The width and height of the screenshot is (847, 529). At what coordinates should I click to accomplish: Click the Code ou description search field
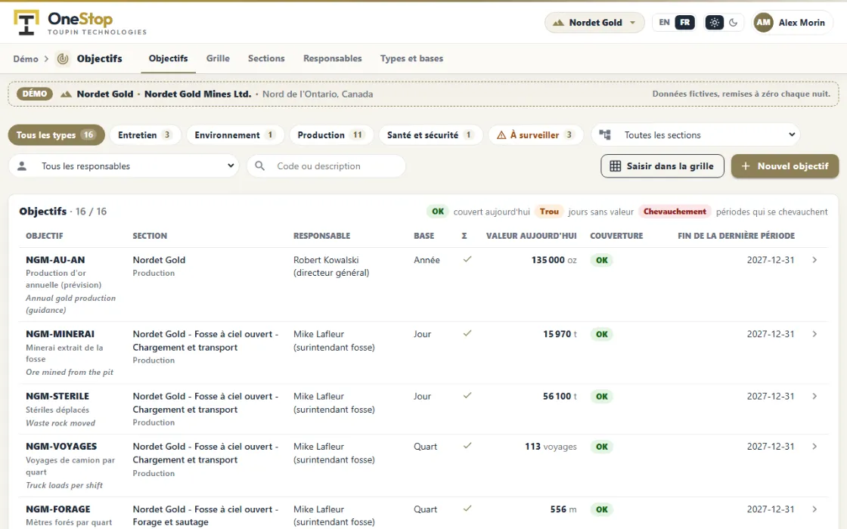326,166
